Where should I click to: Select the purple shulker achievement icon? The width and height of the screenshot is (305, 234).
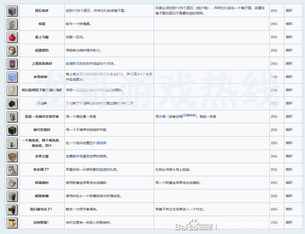tap(12, 64)
